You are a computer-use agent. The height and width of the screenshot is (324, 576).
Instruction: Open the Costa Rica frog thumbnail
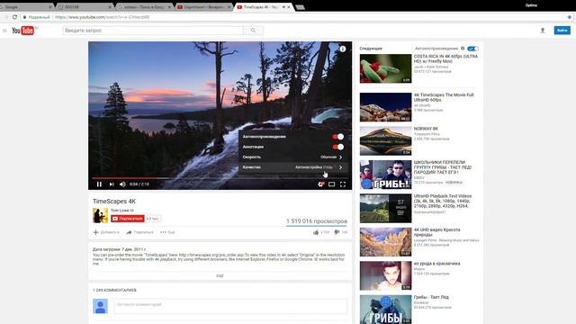(x=385, y=68)
